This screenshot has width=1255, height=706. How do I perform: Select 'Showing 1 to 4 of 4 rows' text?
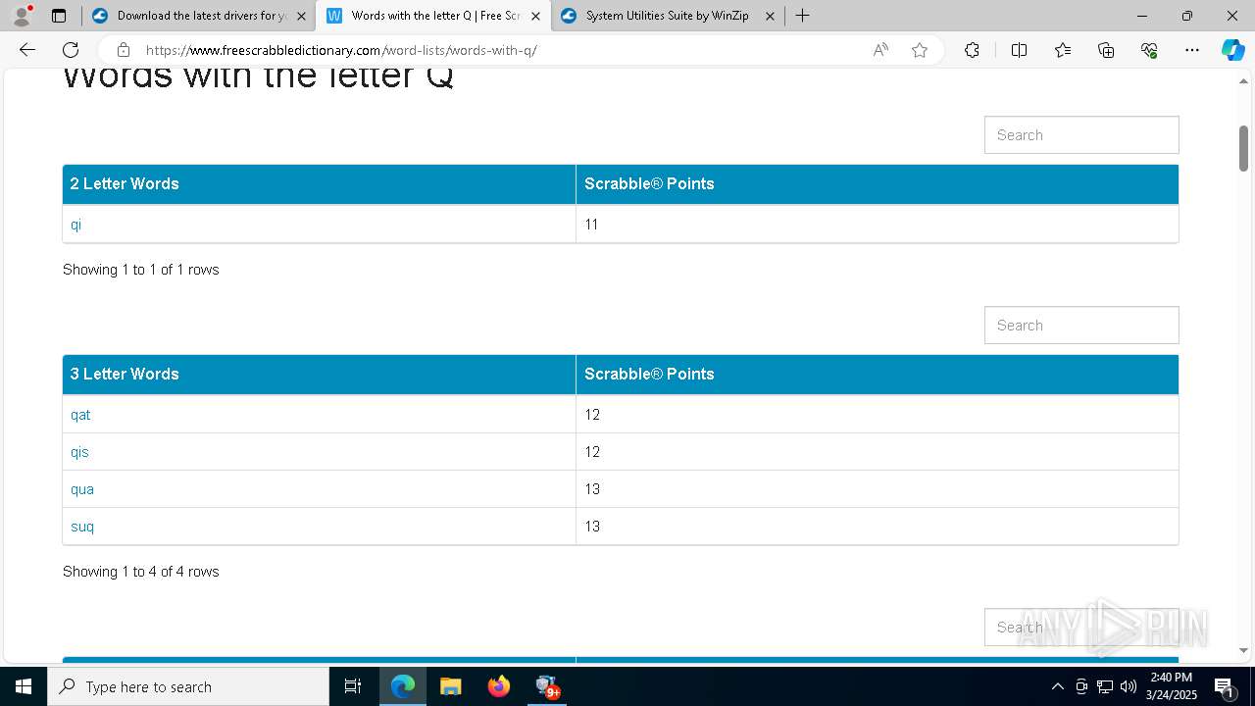pos(141,572)
